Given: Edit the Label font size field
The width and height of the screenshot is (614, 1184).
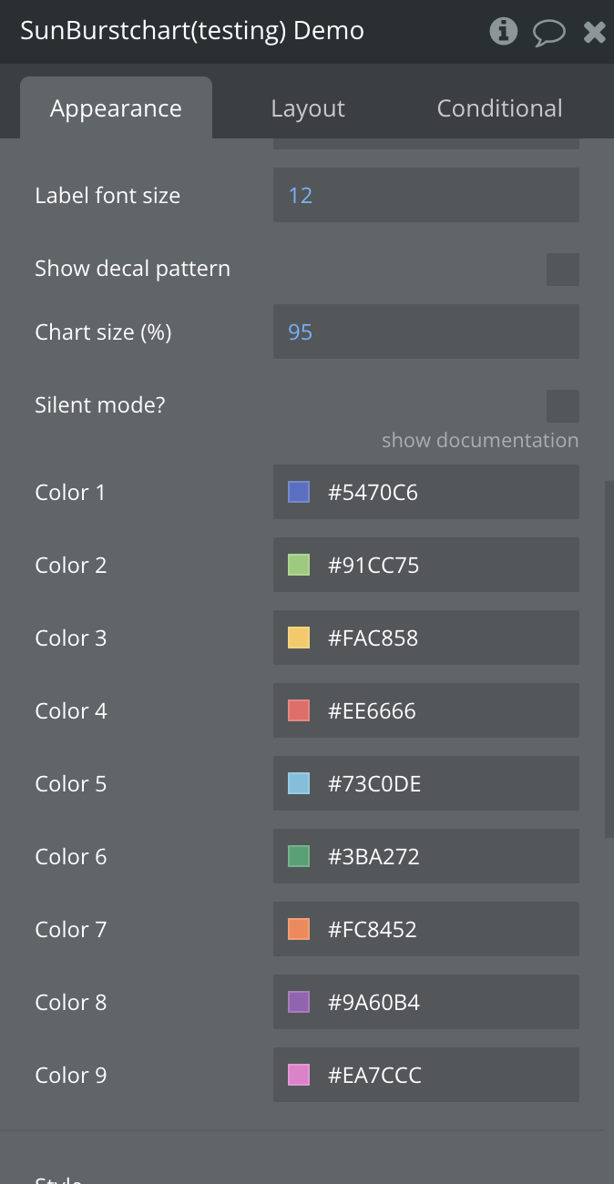Looking at the screenshot, I should (x=425, y=195).
